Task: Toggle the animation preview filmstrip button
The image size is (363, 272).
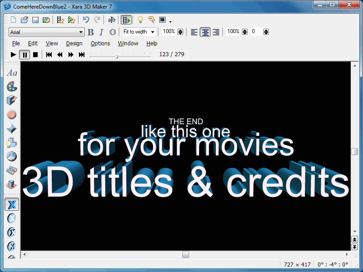Action: 126,20
